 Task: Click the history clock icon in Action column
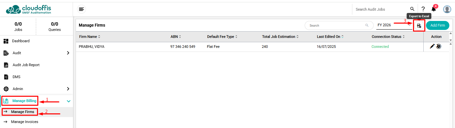pyautogui.click(x=439, y=47)
